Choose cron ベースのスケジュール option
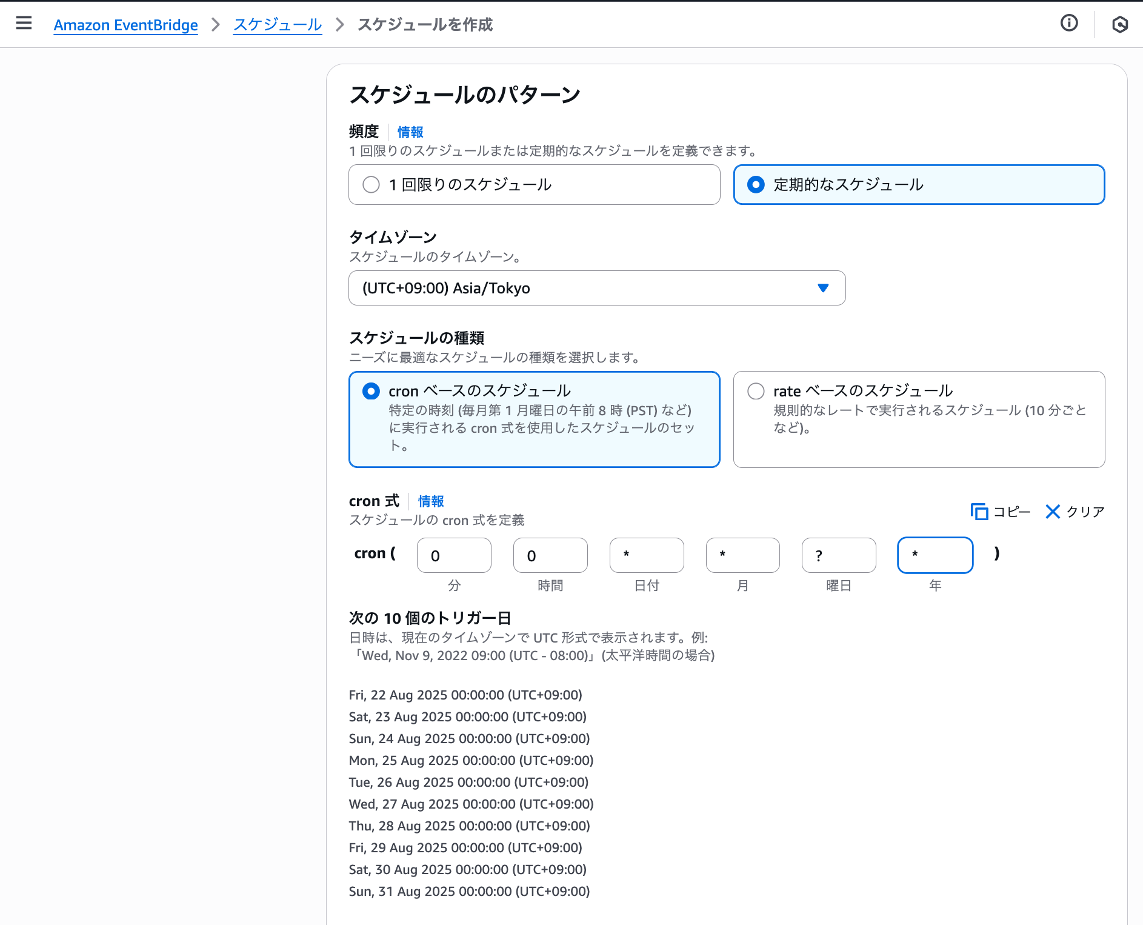Screen dimensions: 1143x925 pos(371,392)
